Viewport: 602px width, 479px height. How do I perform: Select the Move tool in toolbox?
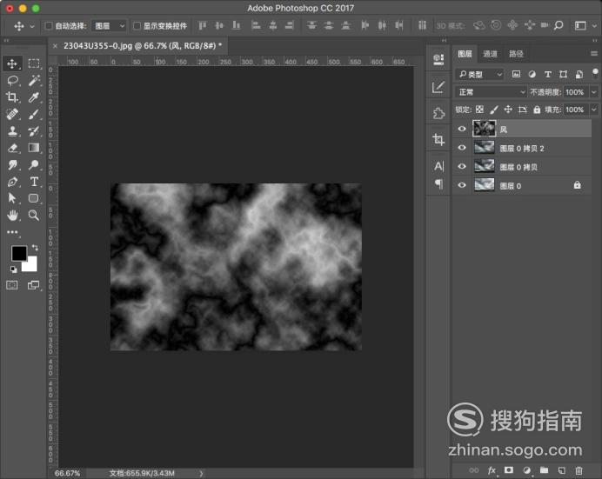coord(12,63)
